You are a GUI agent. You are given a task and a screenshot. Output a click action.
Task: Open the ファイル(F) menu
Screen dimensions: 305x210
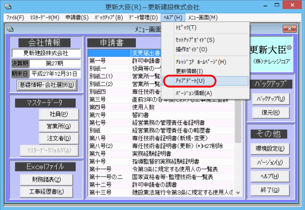15,18
